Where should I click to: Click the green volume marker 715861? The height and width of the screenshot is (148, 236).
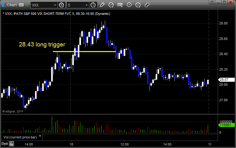(226, 125)
